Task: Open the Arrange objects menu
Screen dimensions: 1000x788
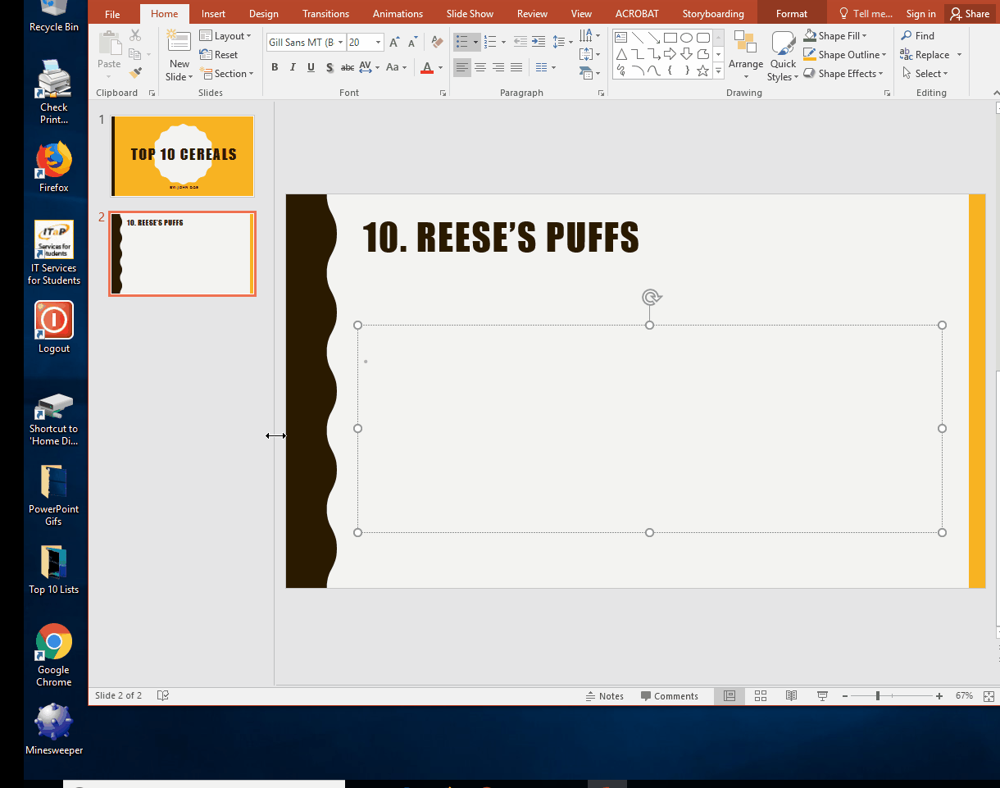Action: point(746,56)
